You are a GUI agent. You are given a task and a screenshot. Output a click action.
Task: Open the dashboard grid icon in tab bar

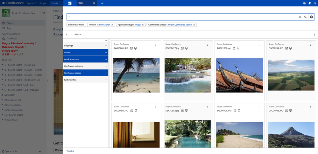coord(70,3)
